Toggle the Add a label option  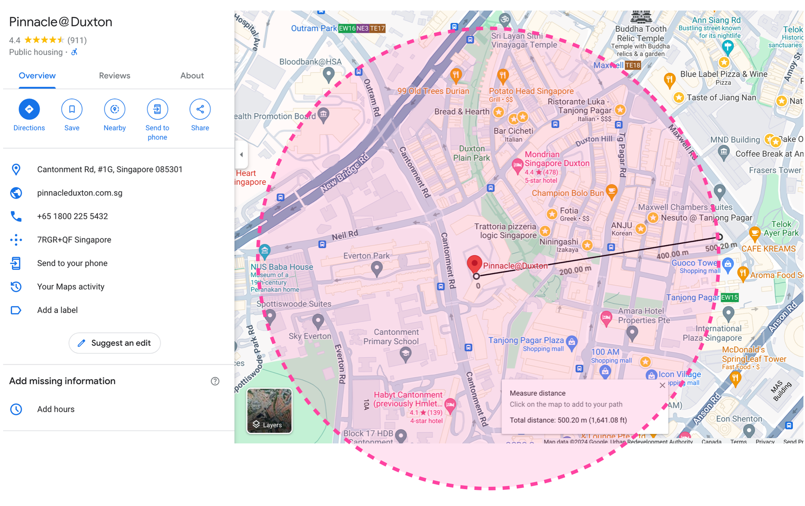[57, 310]
